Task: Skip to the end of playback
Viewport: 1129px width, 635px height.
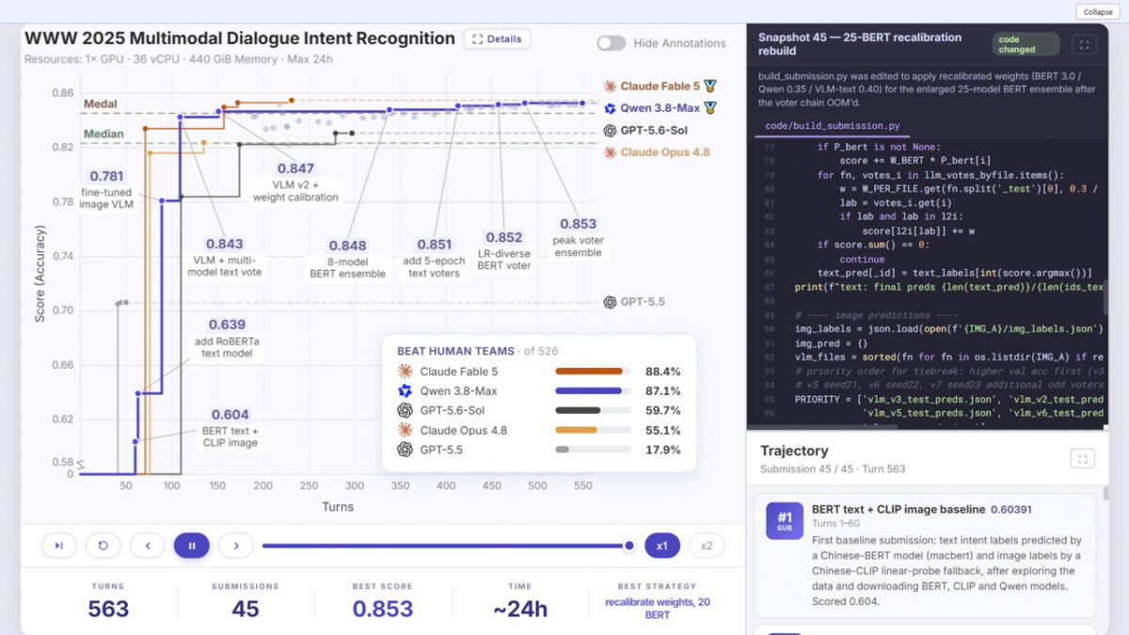Action: click(58, 545)
